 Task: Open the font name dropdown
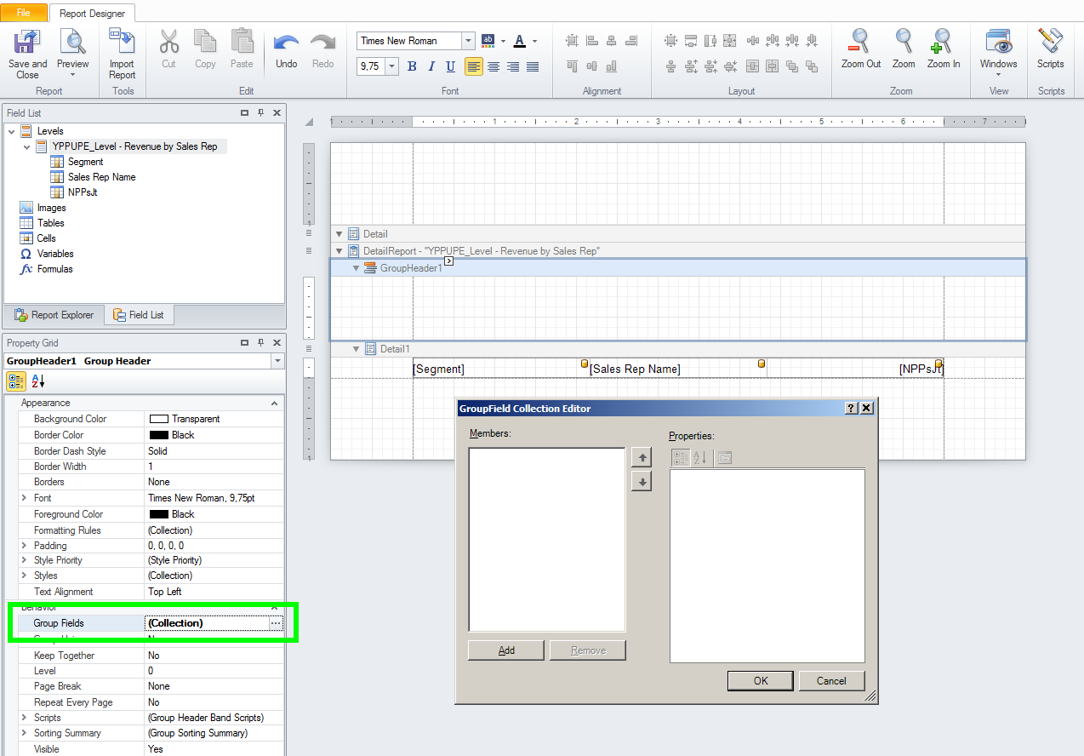[x=468, y=41]
